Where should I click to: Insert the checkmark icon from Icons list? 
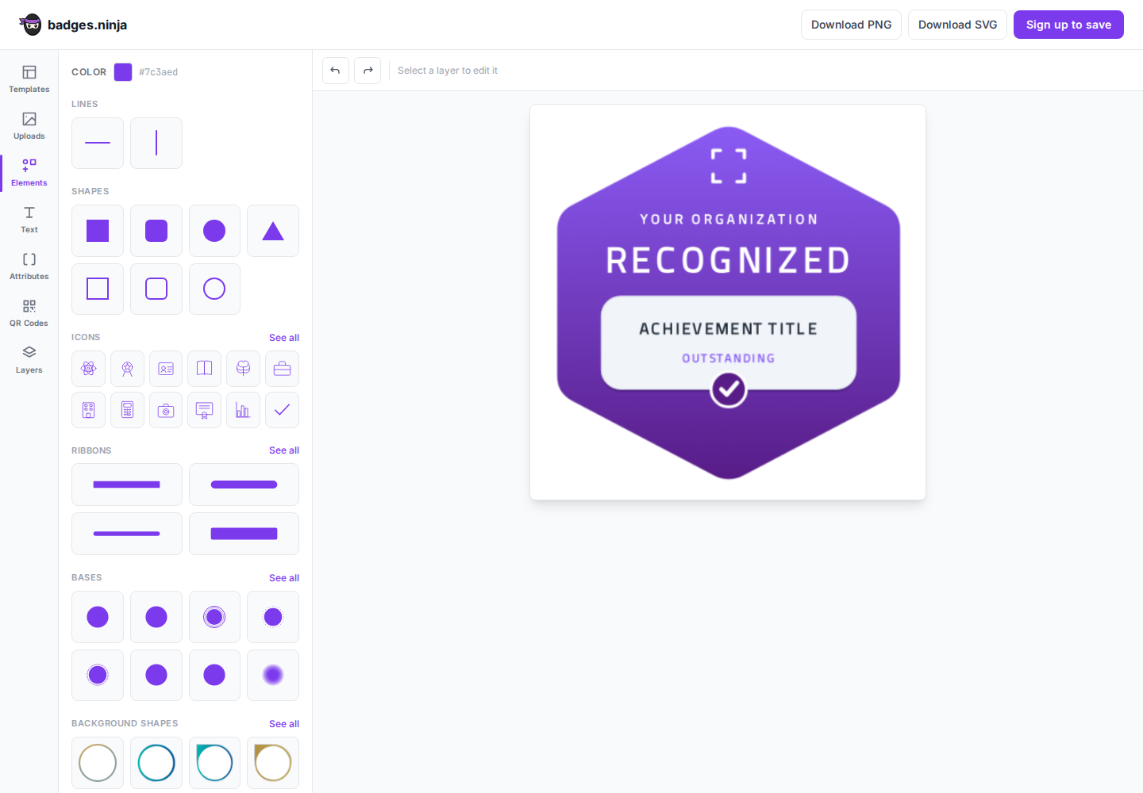click(x=282, y=410)
